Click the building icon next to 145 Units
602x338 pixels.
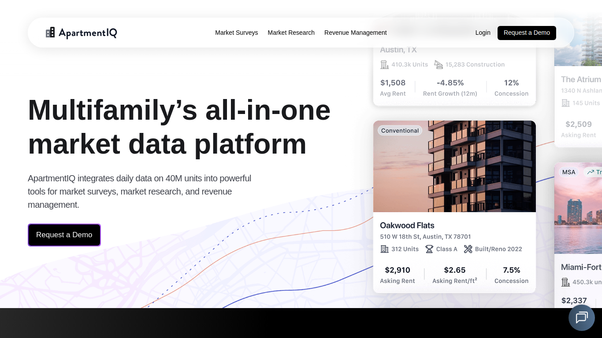coord(565,103)
